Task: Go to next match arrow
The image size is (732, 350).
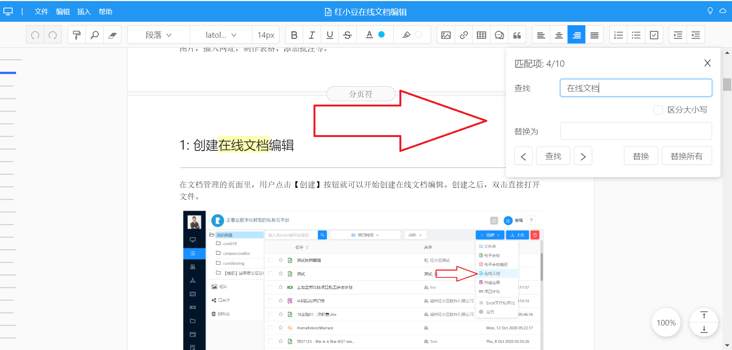Action: pos(583,156)
